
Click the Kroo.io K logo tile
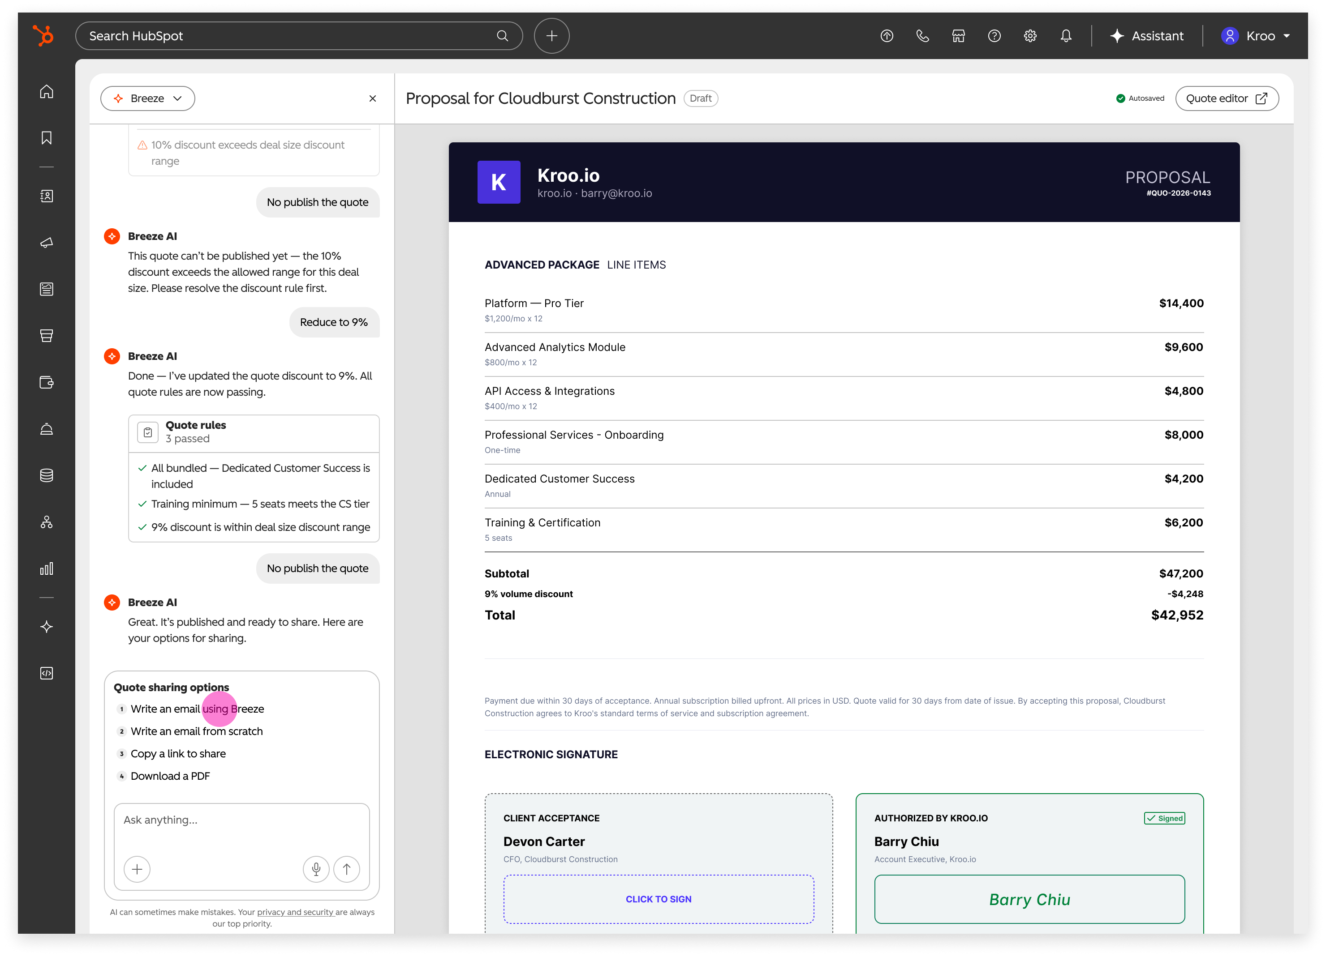pyautogui.click(x=499, y=182)
